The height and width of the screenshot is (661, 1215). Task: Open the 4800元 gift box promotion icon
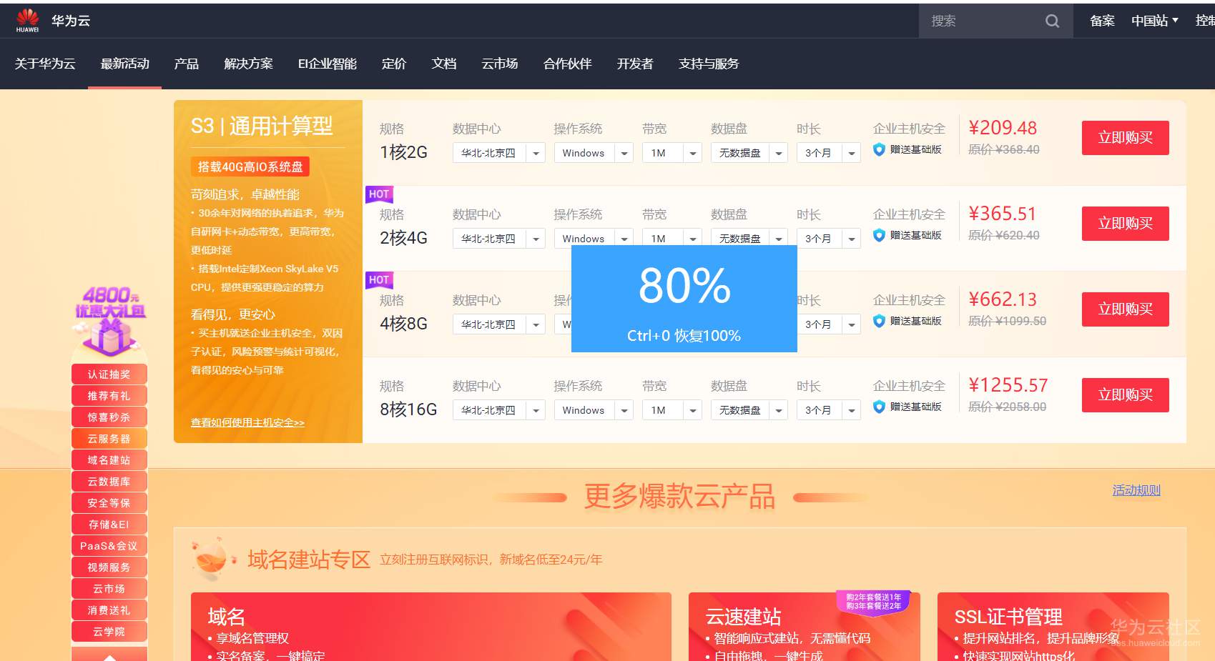pos(109,322)
